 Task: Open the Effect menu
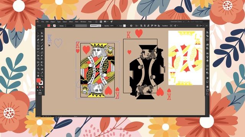[x=71, y=22]
